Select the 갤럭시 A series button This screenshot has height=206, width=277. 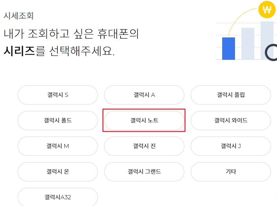coord(144,95)
